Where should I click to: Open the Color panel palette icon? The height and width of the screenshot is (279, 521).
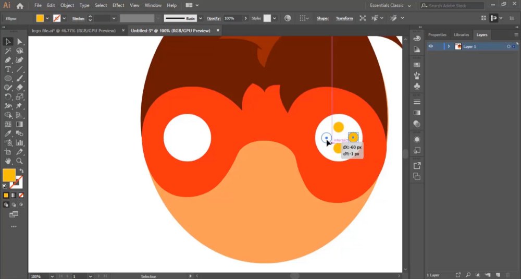point(417,39)
